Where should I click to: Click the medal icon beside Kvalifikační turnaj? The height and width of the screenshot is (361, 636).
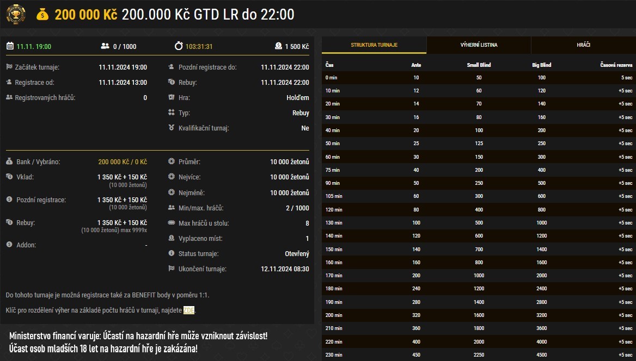click(171, 128)
